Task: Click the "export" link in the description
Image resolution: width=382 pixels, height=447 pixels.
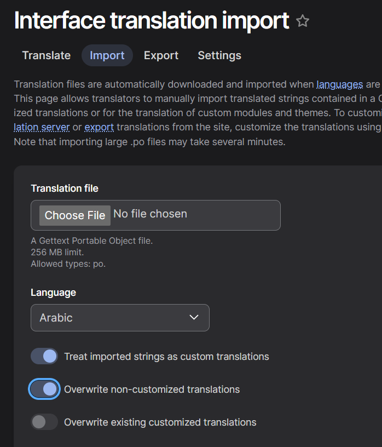Action: tap(99, 127)
